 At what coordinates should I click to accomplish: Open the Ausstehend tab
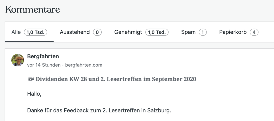(x=75, y=32)
